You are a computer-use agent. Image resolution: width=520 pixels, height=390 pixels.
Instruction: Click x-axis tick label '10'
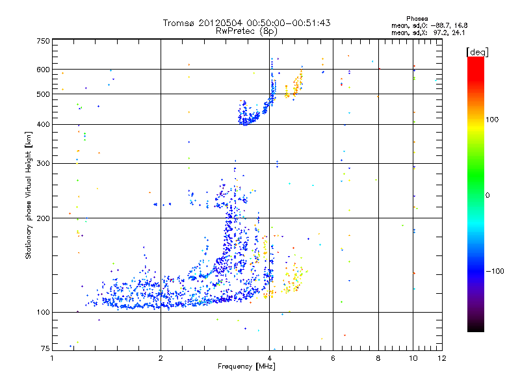coord(413,358)
